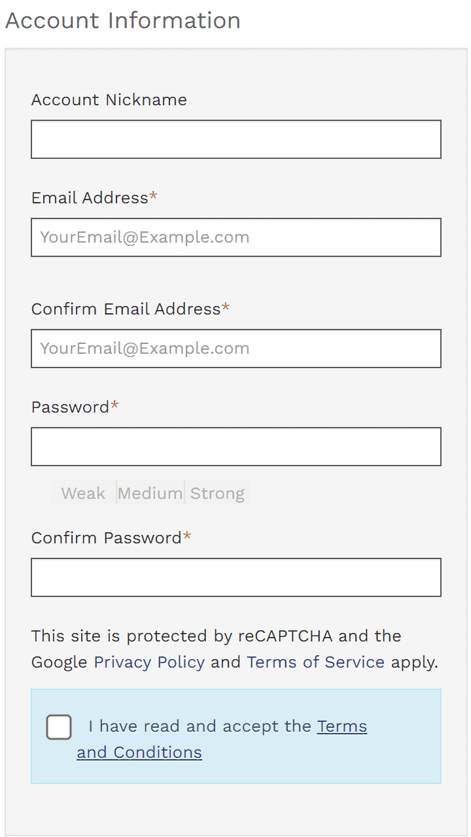Click the Strong password strength segment
This screenshot has width=471, height=837.
pyautogui.click(x=217, y=493)
